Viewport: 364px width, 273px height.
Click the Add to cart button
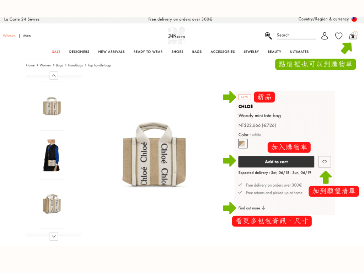276,162
